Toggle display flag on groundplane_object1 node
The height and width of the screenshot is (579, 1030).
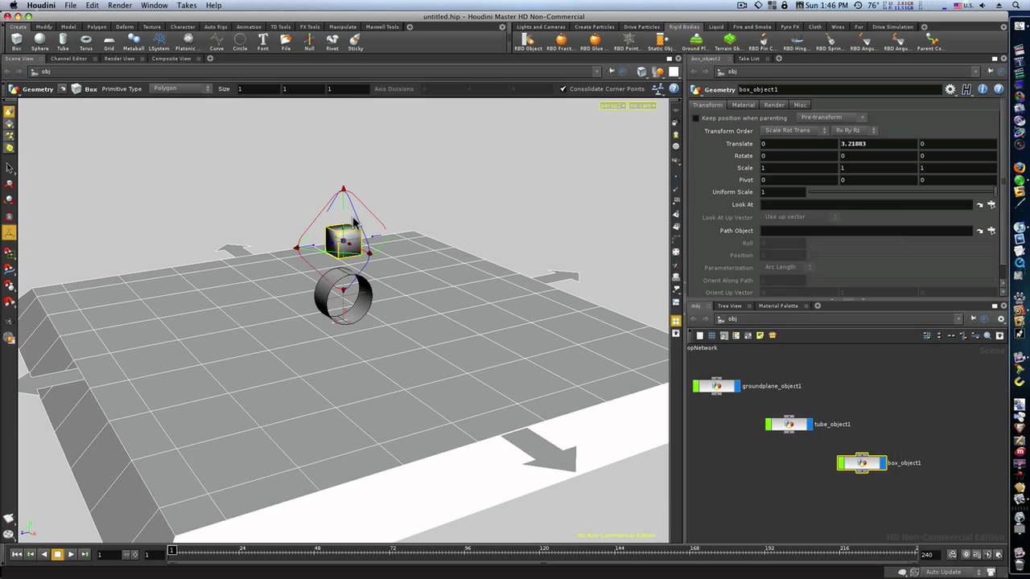737,386
